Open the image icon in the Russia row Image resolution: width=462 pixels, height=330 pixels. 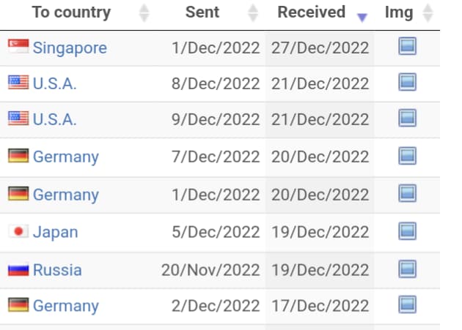tap(407, 269)
